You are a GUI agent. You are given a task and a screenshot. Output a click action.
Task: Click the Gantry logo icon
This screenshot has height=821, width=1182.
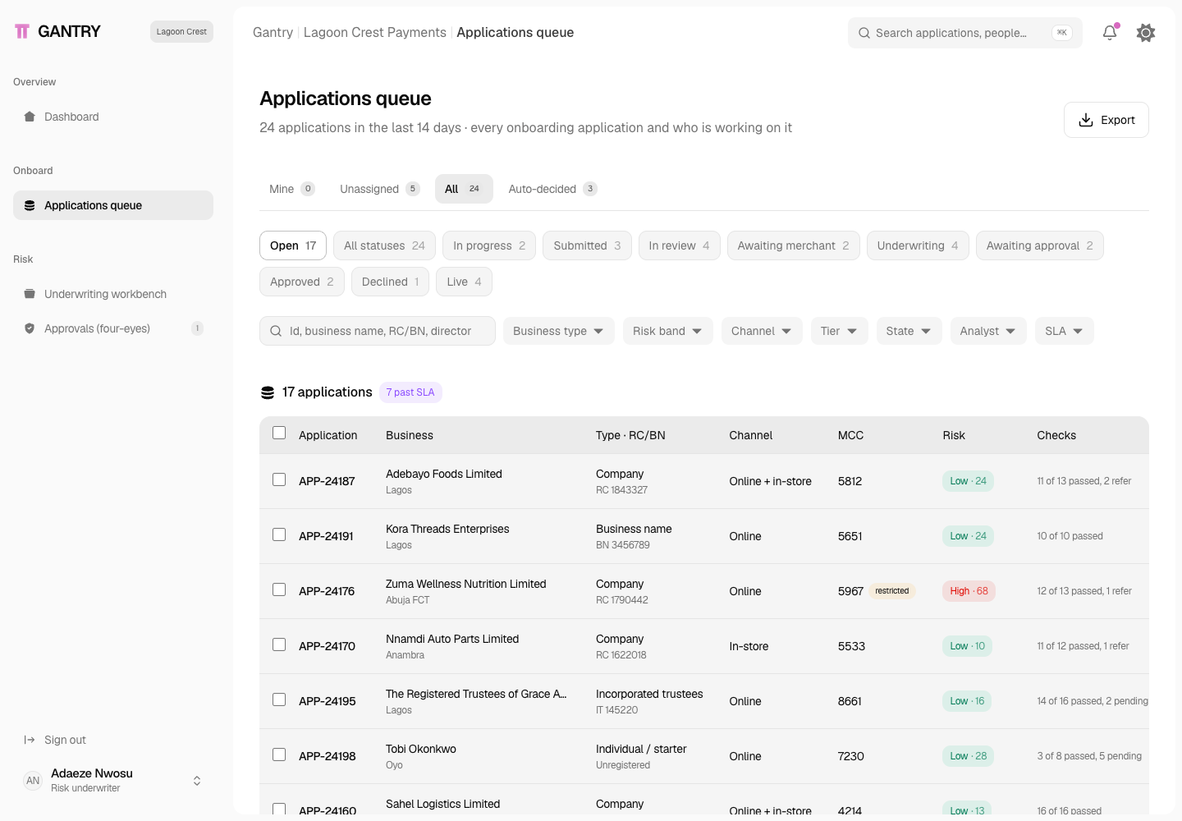coord(22,31)
